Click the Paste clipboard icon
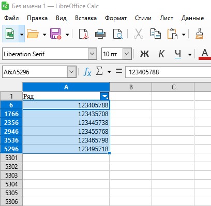Viewport: 211px width, 206px height. pos(172,34)
